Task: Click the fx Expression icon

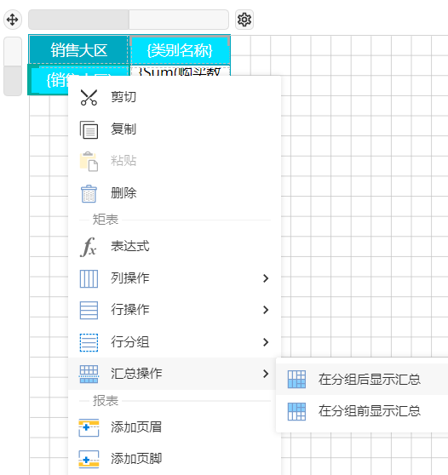Action: [89, 247]
